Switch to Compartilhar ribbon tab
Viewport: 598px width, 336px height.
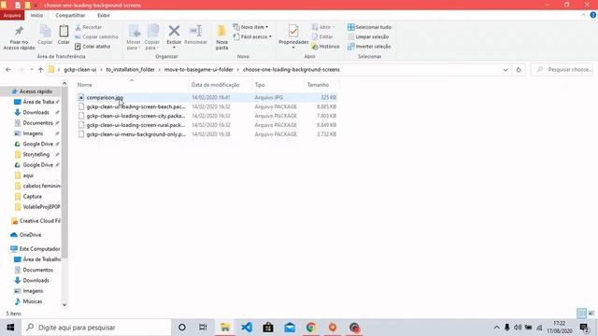tap(70, 15)
